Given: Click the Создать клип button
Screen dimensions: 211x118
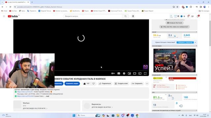Looking at the screenshot, I should [x=121, y=84].
